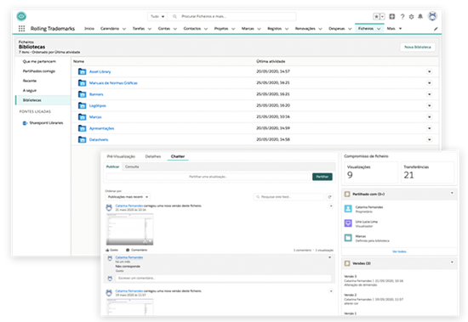Viewport: 468px width, 322px height.
Task: Click the edit navigation pencil icon
Action: (x=436, y=29)
